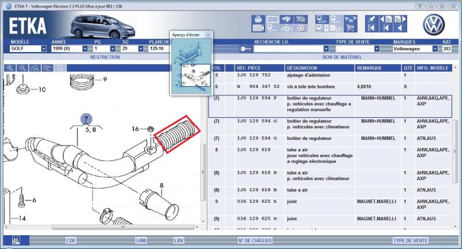Select part row 1J0 129 594 F
Viewport: 462px width, 249px height.
[330, 106]
